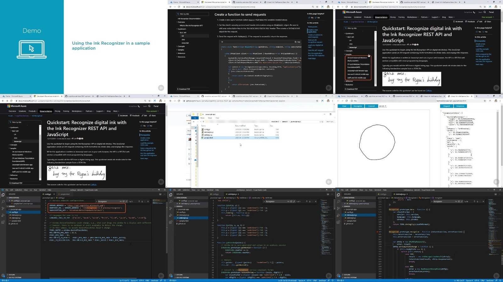Open Run and Debug in config.js VS Code frame

point(3,215)
